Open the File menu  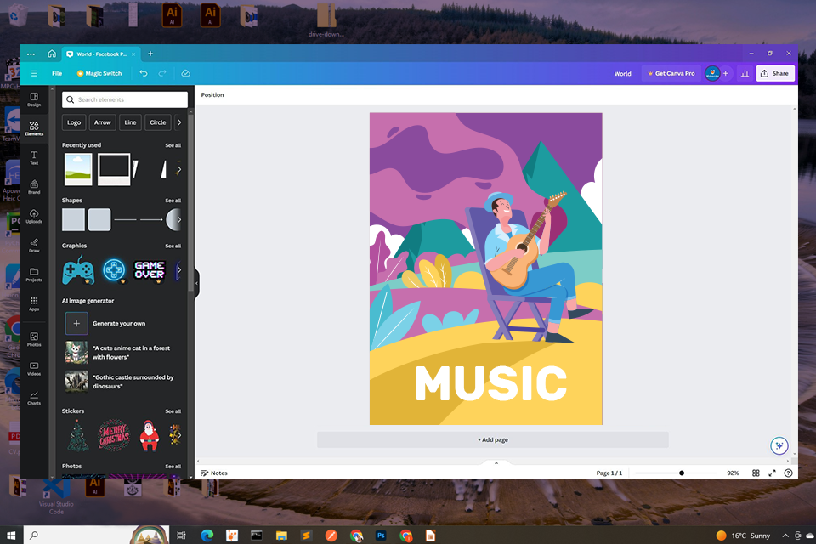pos(57,73)
